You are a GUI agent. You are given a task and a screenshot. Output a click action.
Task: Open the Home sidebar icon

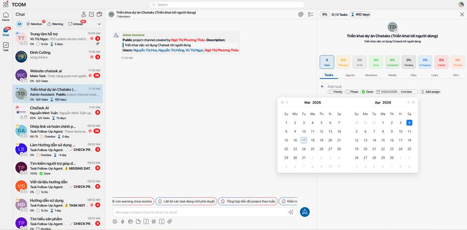(5, 17)
